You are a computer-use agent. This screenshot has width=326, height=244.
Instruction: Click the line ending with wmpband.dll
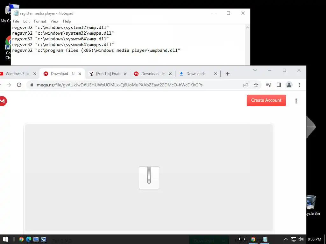tap(96, 50)
